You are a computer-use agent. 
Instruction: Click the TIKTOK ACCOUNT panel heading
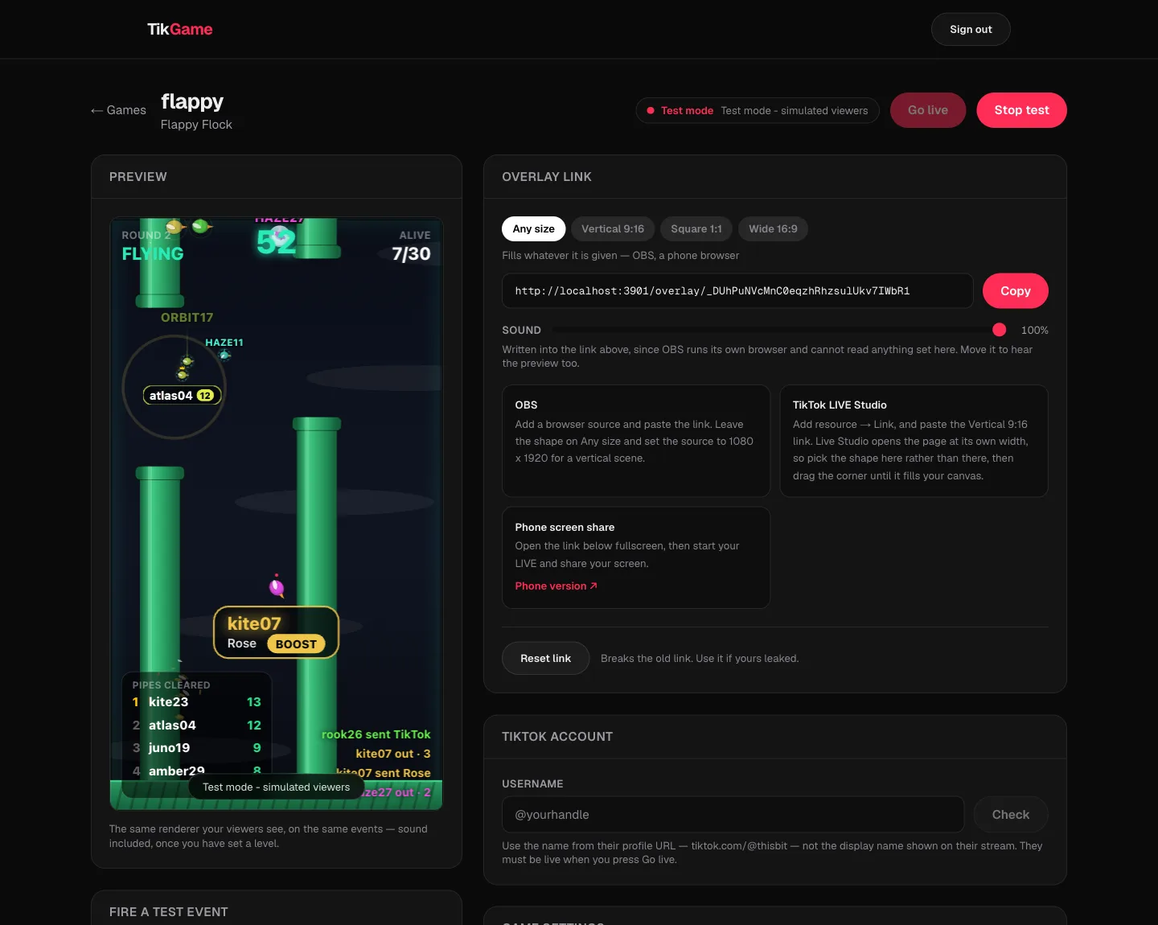point(557,736)
